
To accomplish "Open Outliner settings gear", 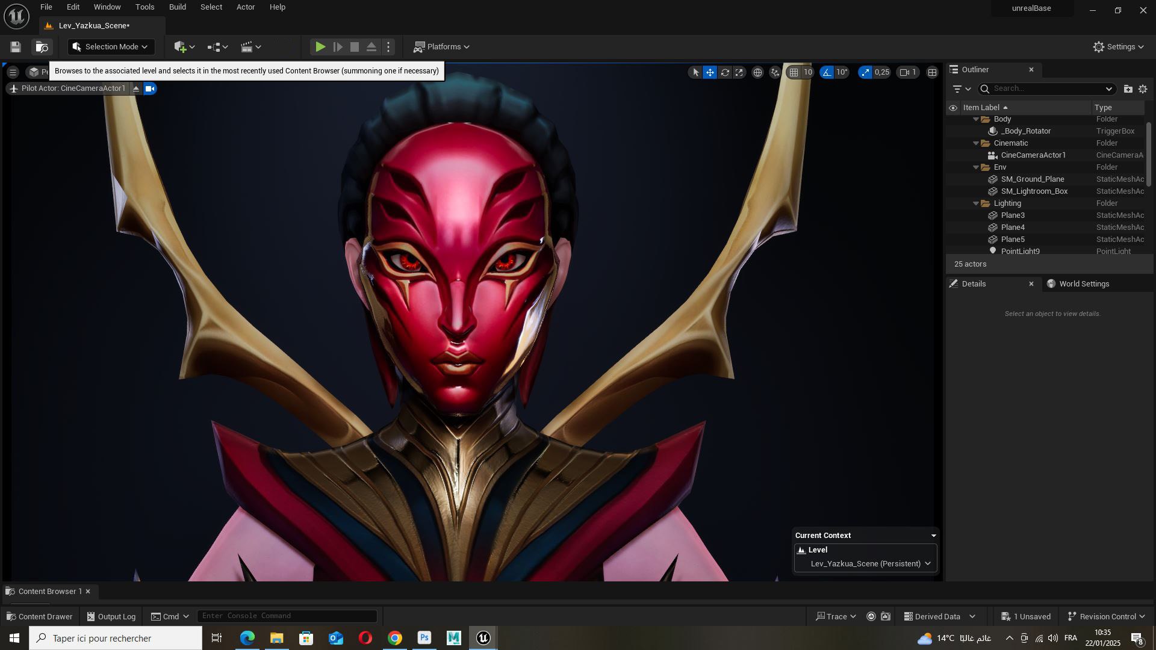I will [1143, 89].
